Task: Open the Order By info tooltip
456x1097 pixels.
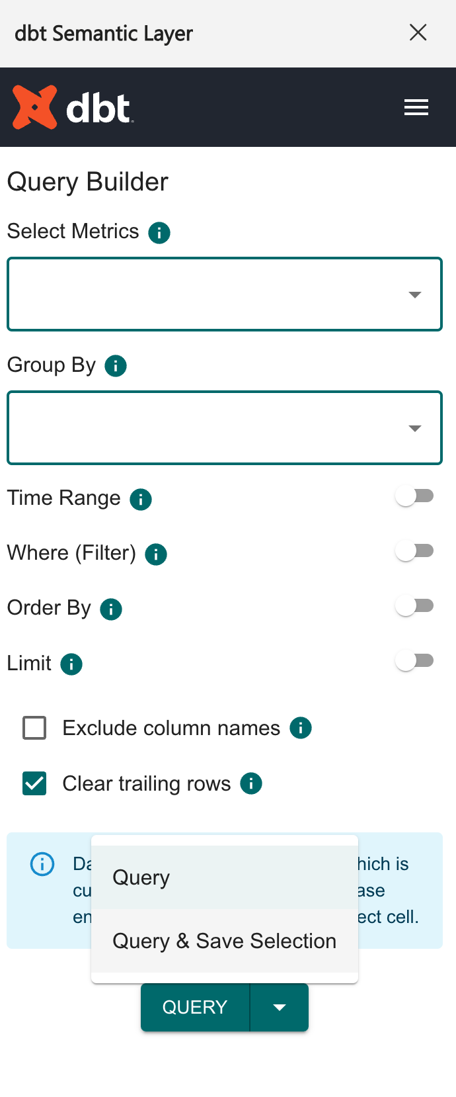Action: coord(110,609)
